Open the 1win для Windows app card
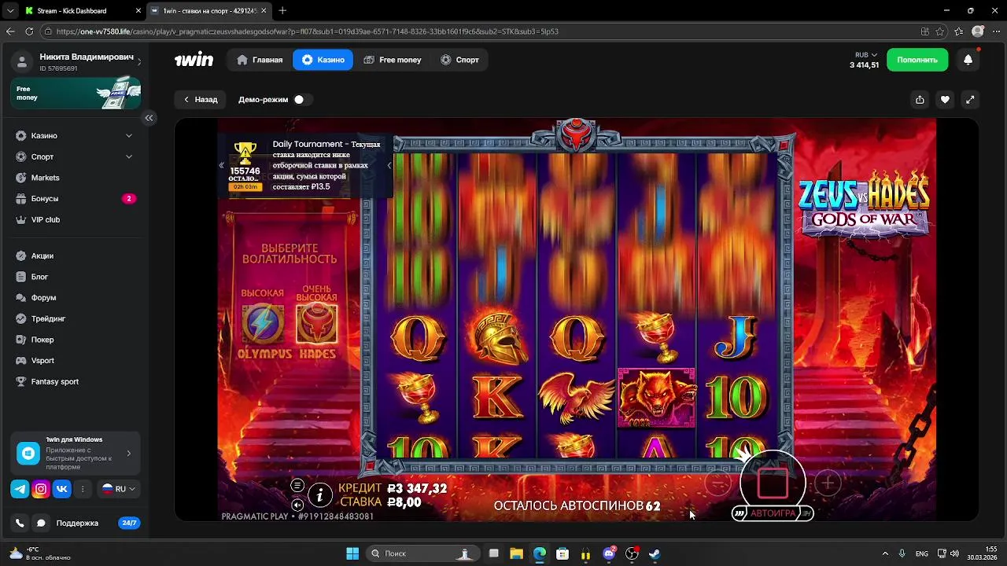Screen dimensions: 1007x566 [76, 454]
